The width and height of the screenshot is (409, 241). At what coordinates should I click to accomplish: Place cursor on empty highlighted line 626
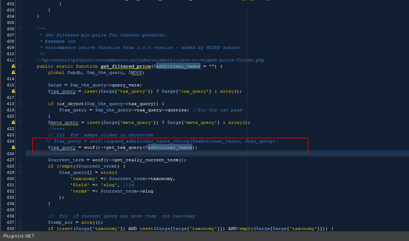pos(208,154)
